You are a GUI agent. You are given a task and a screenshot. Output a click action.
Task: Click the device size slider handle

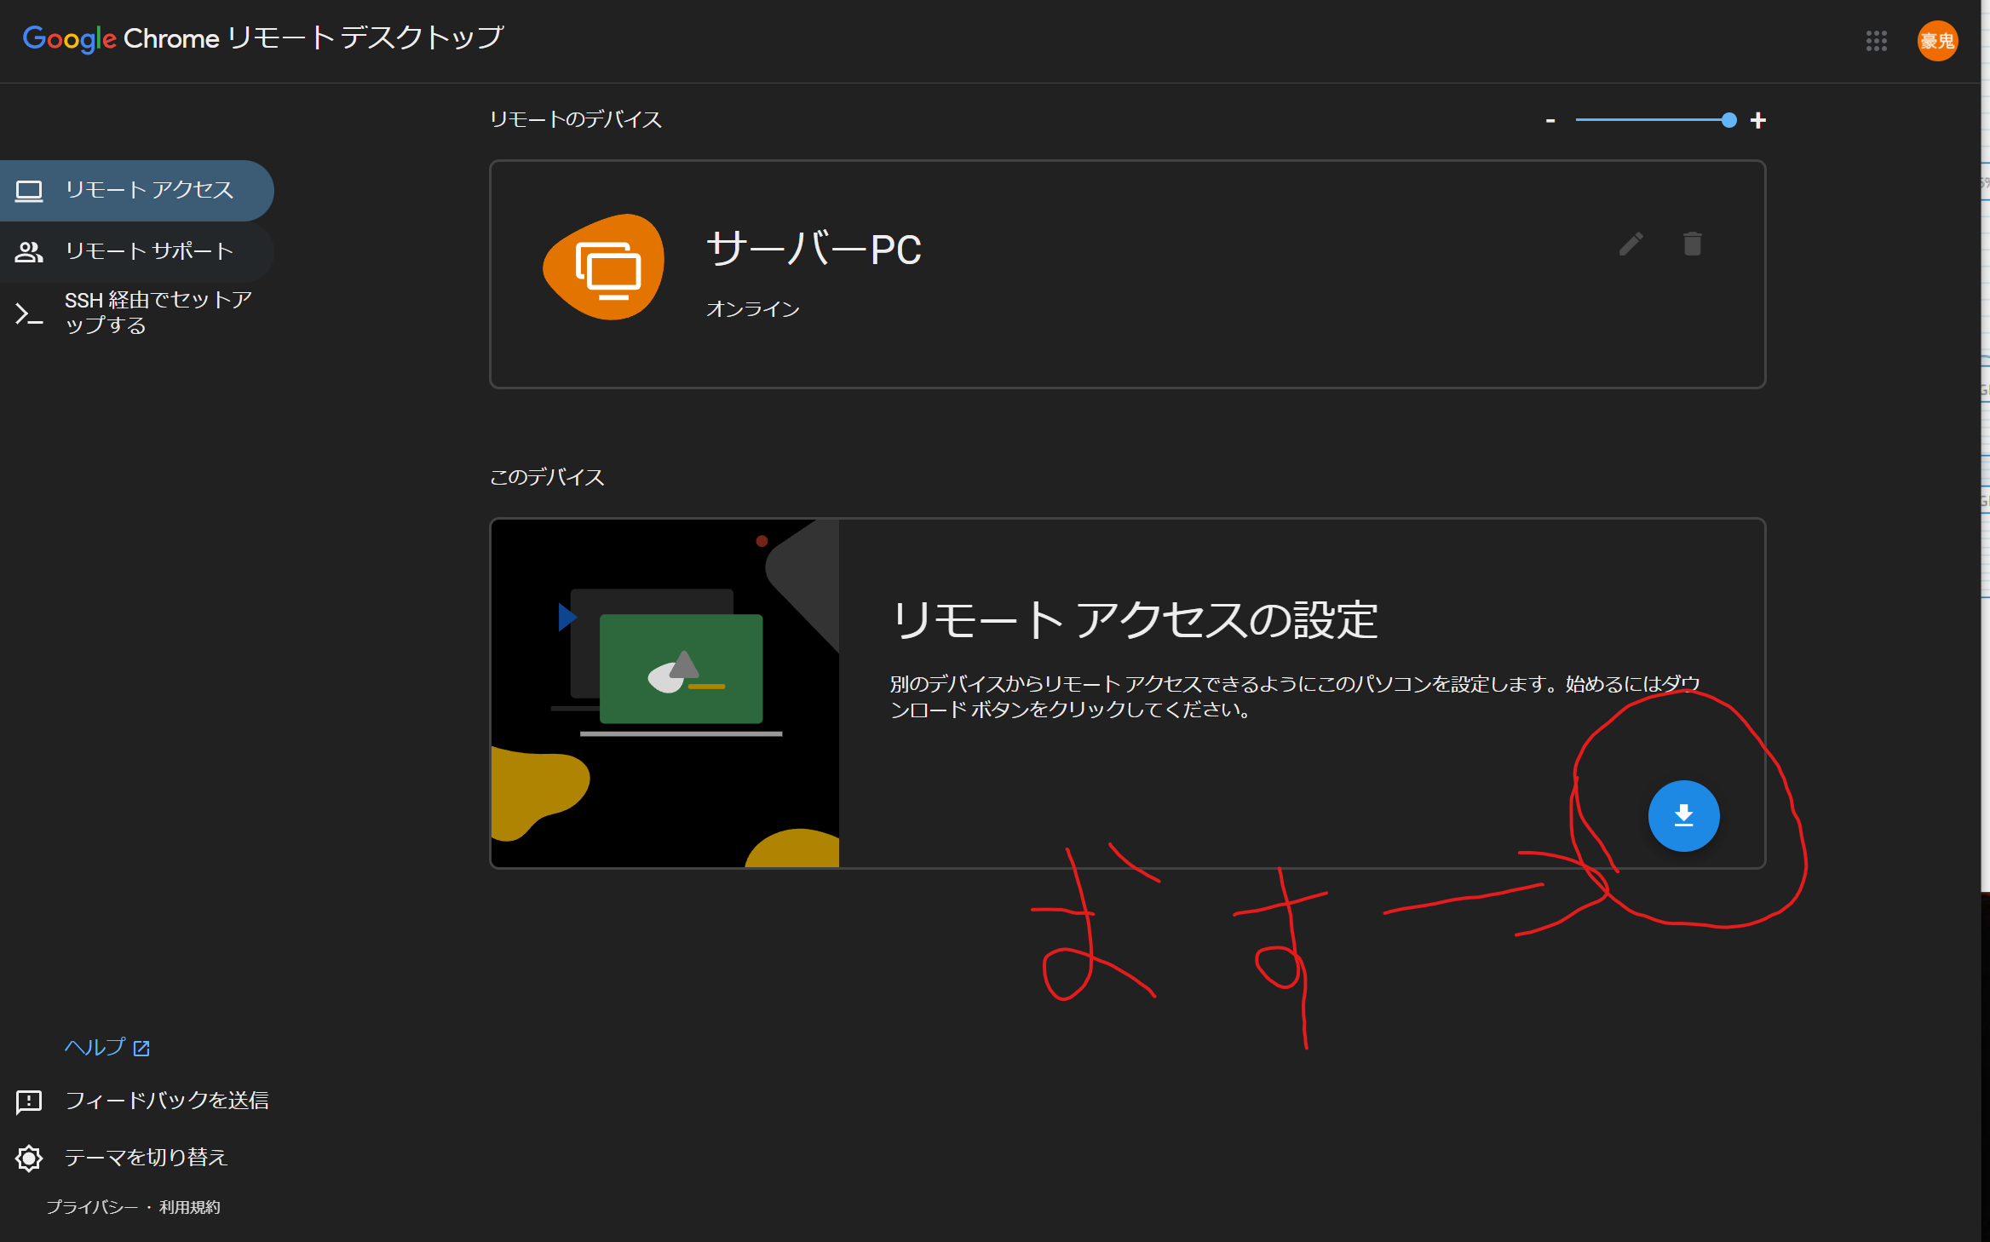pos(1728,120)
